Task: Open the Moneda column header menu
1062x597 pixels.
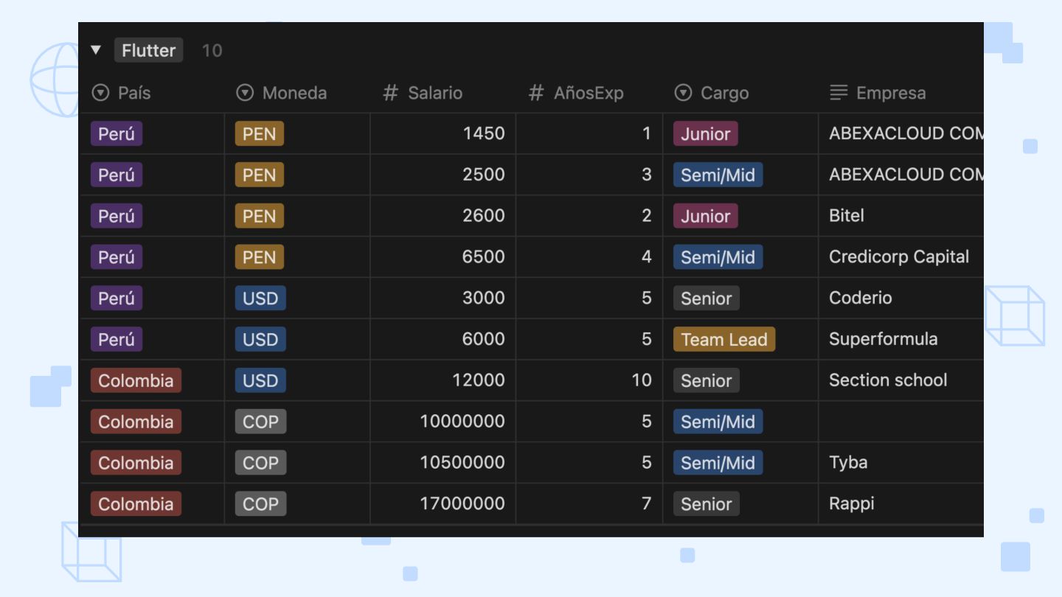Action: coord(294,93)
